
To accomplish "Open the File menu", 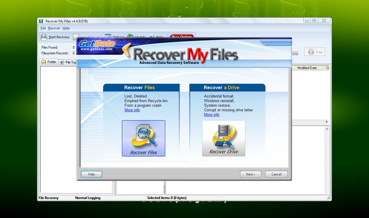I will (x=43, y=28).
